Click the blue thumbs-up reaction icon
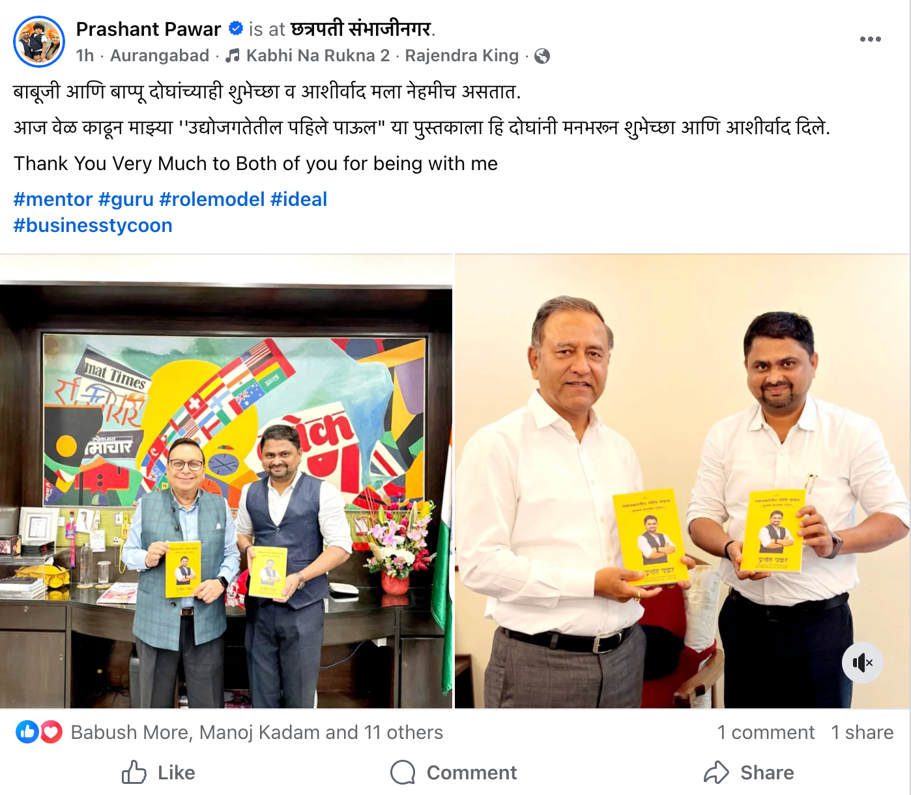The height and width of the screenshot is (795, 911). pos(27,732)
